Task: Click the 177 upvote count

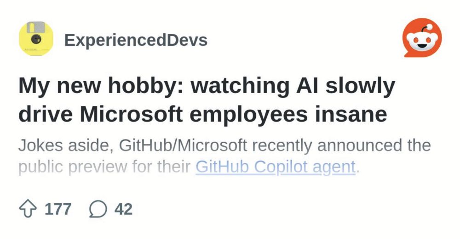Action: click(x=58, y=209)
